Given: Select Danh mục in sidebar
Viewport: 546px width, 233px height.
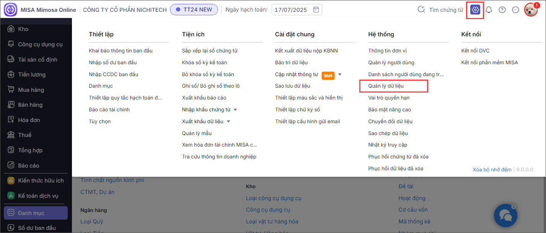Looking at the screenshot, I should (x=36, y=213).
